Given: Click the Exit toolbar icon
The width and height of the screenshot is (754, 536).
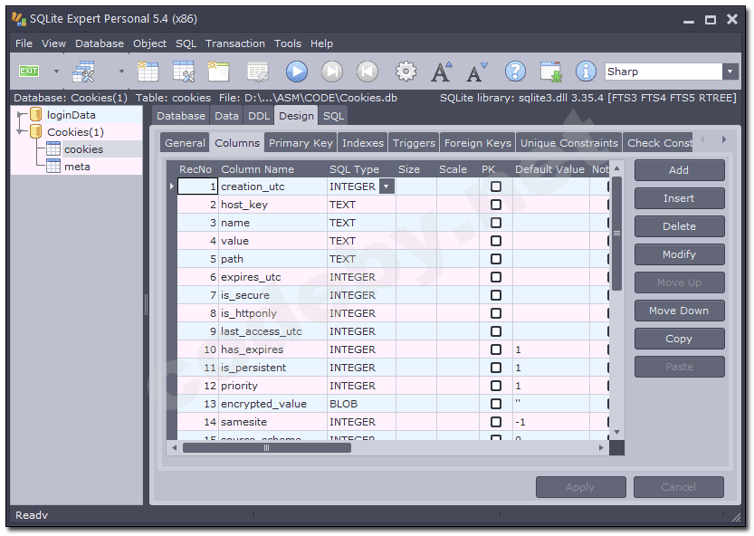Looking at the screenshot, I should 29,71.
